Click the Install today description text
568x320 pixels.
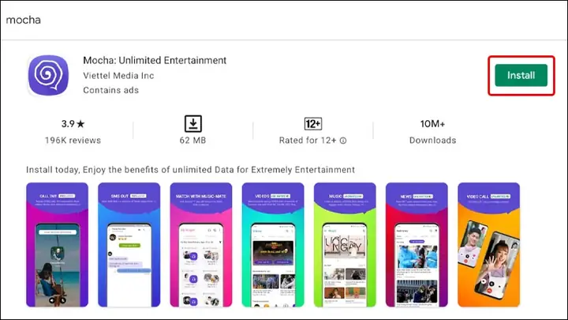[x=191, y=170]
